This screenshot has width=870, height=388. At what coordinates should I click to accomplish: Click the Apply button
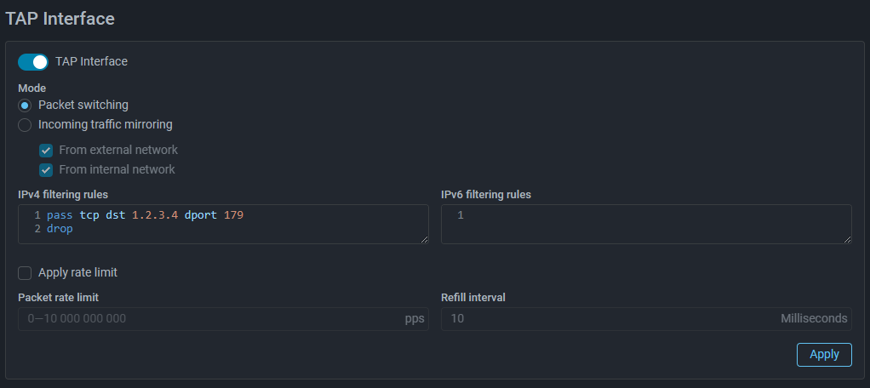tap(823, 355)
